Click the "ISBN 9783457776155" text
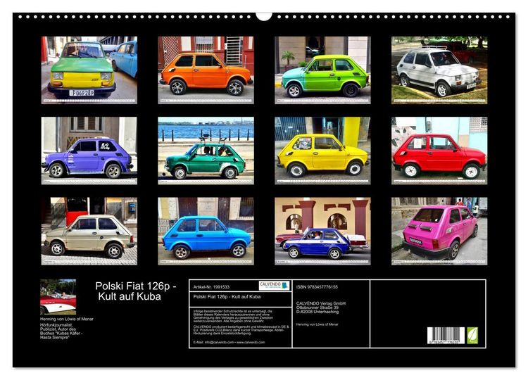The image size is (528, 380). (x=317, y=287)
